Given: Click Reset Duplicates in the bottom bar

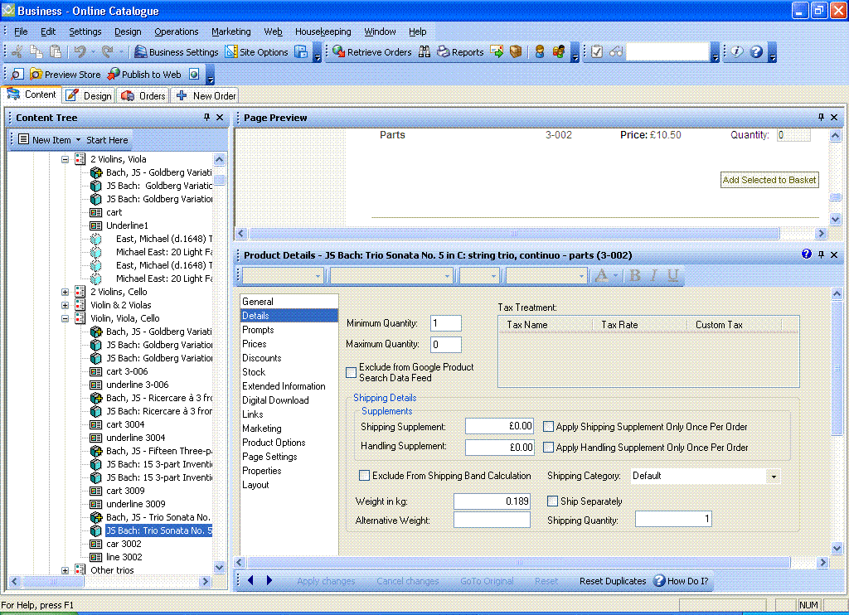Looking at the screenshot, I should click(x=612, y=581).
